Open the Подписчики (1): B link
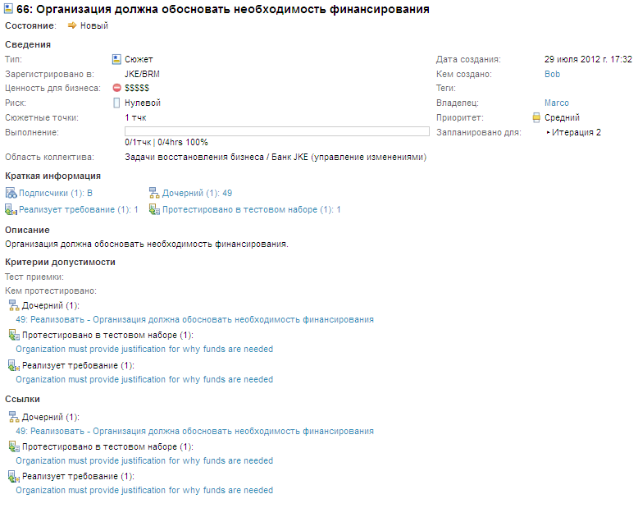 [x=55, y=193]
